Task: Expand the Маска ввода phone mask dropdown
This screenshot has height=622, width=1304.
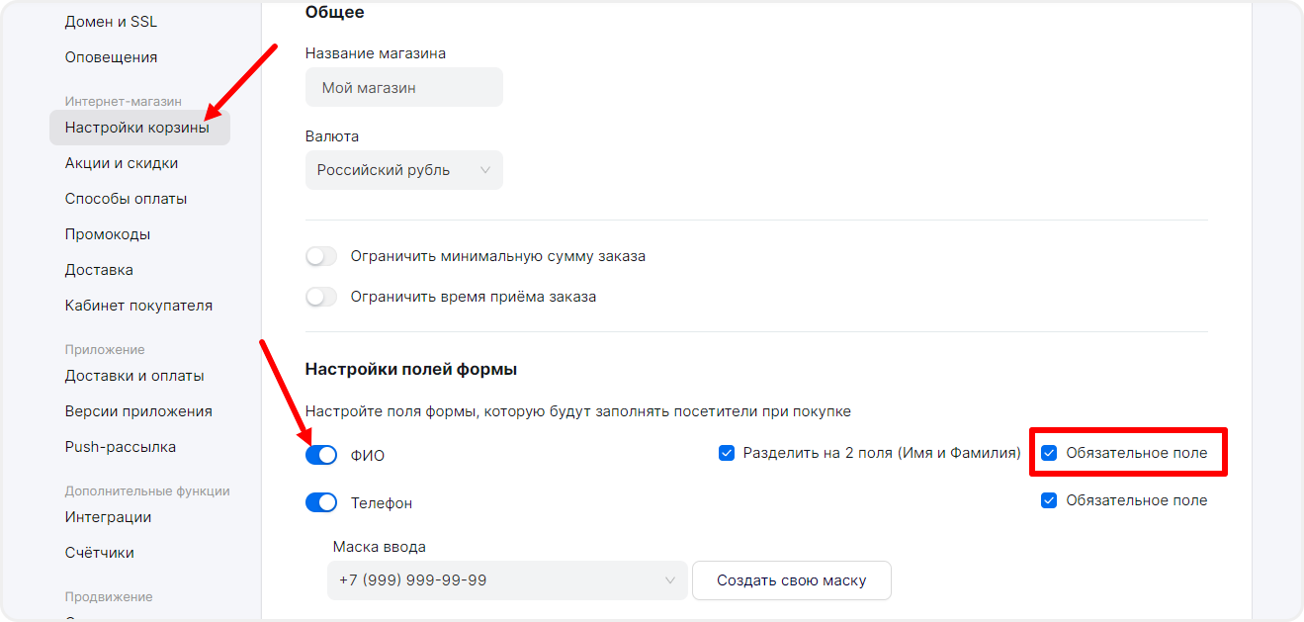Action: click(x=506, y=580)
